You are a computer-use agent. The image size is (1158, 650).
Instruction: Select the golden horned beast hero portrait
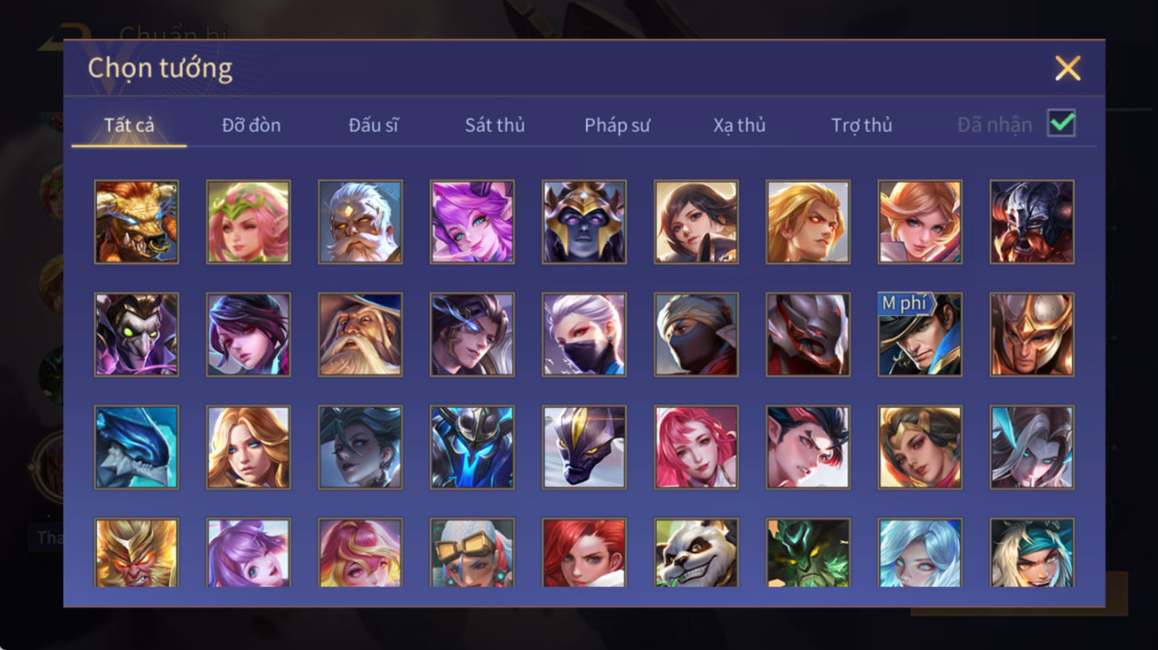pyautogui.click(x=136, y=222)
